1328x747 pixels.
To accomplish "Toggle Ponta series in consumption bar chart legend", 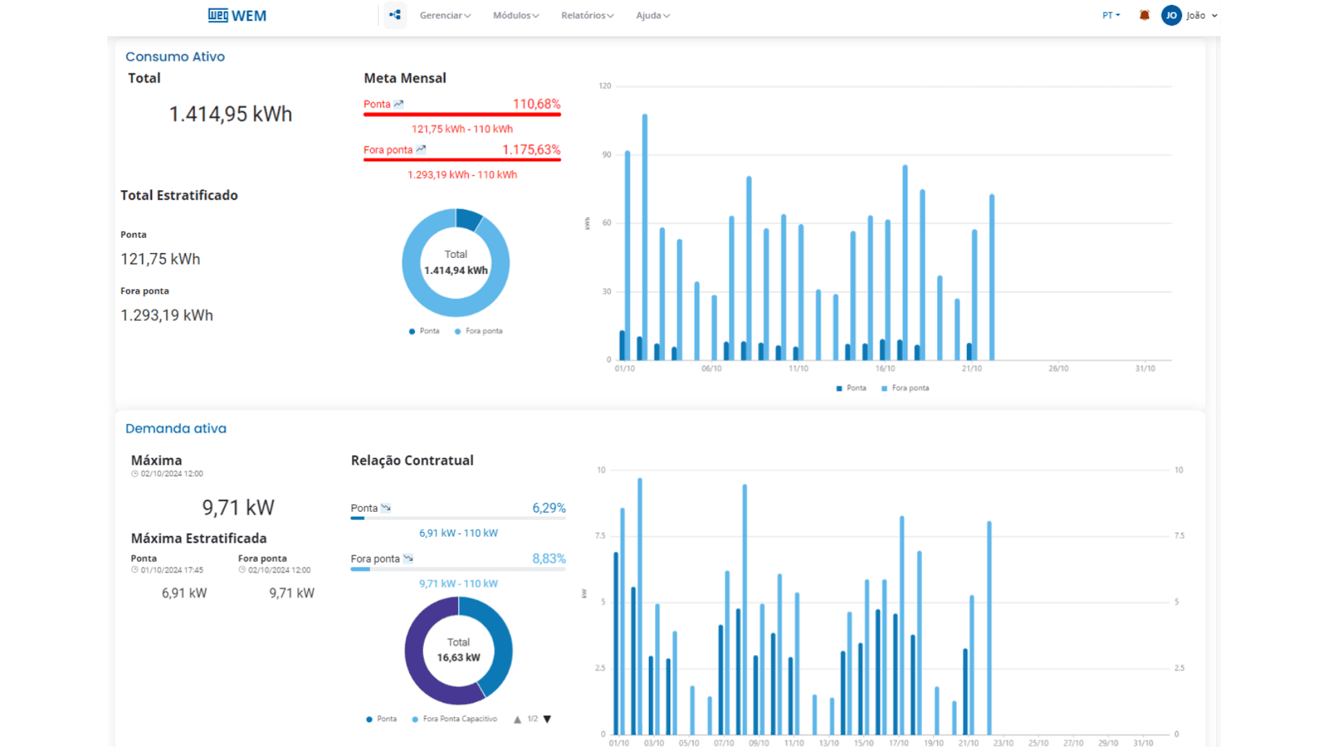I will pyautogui.click(x=851, y=388).
